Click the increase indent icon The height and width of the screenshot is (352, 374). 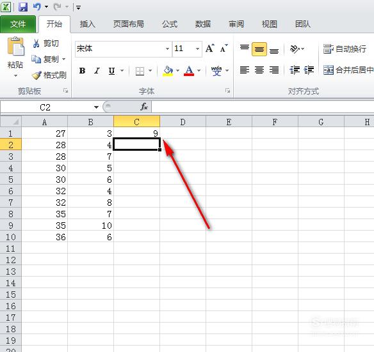tap(309, 70)
